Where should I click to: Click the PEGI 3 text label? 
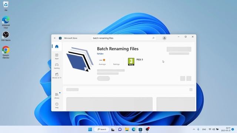[x=140, y=59]
